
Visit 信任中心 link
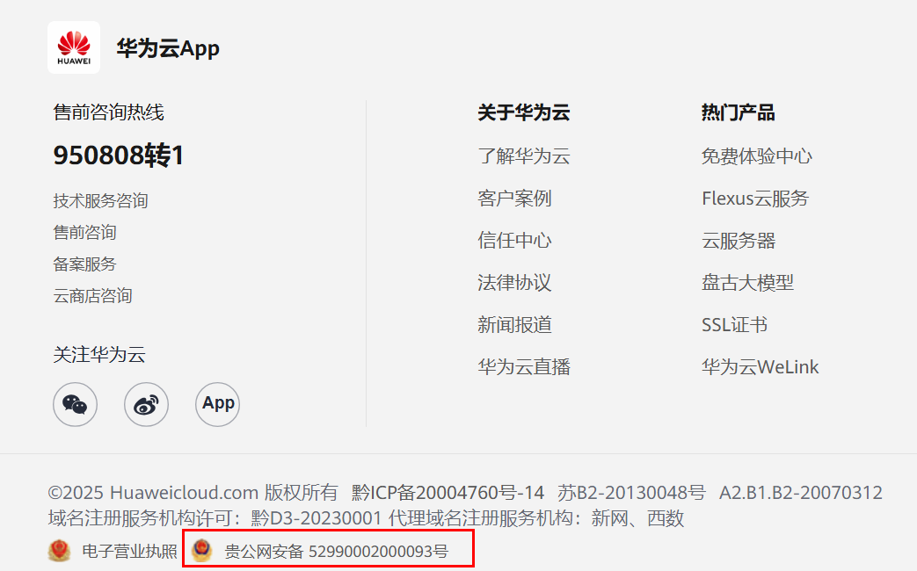(514, 240)
